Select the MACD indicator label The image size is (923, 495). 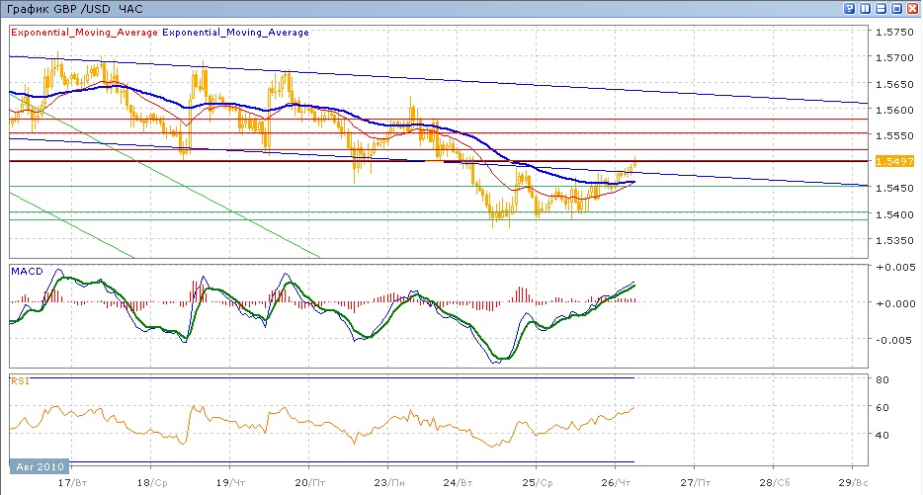pyautogui.click(x=25, y=270)
